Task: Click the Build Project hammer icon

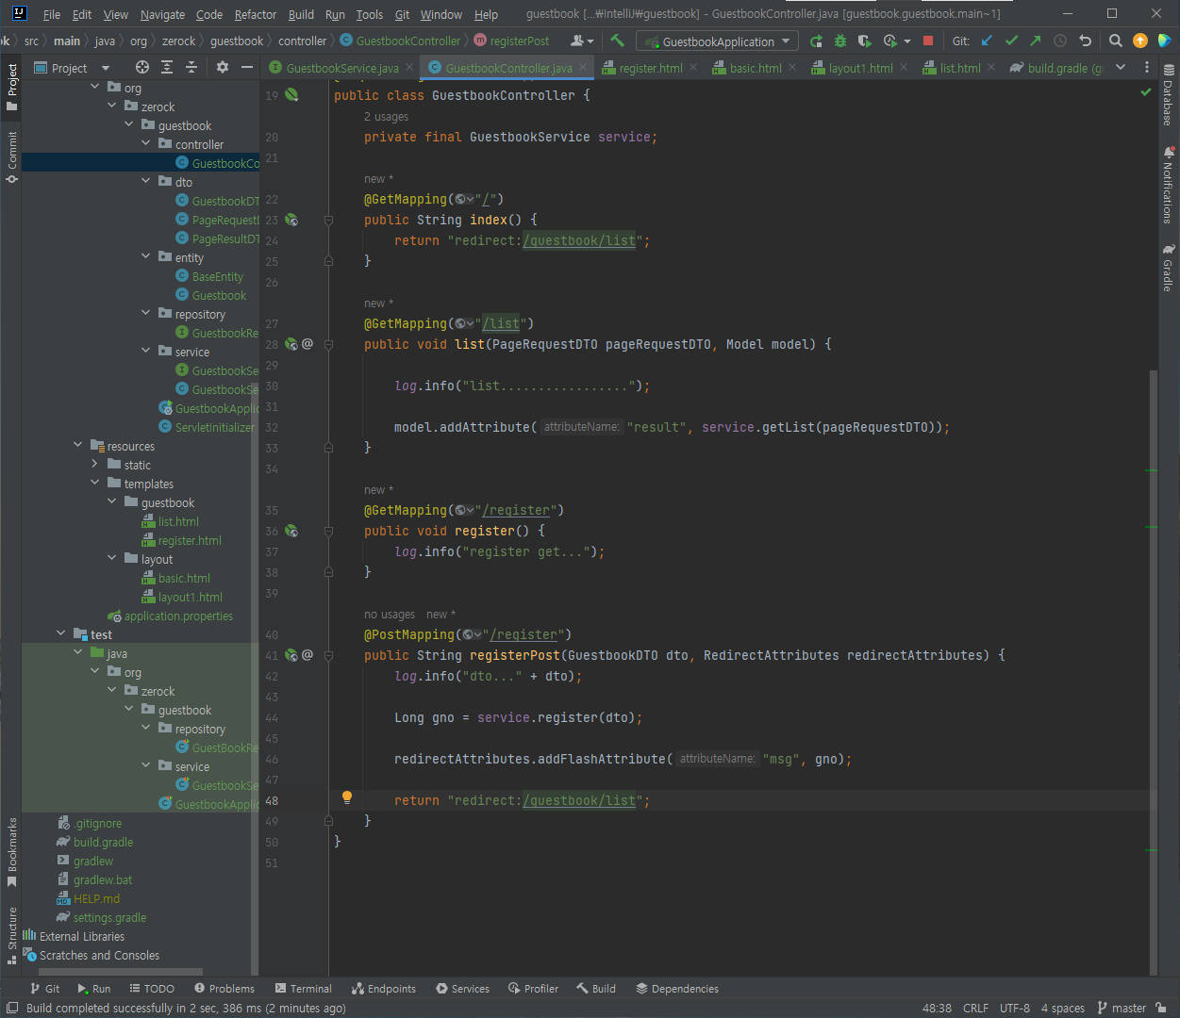Action: (x=618, y=41)
